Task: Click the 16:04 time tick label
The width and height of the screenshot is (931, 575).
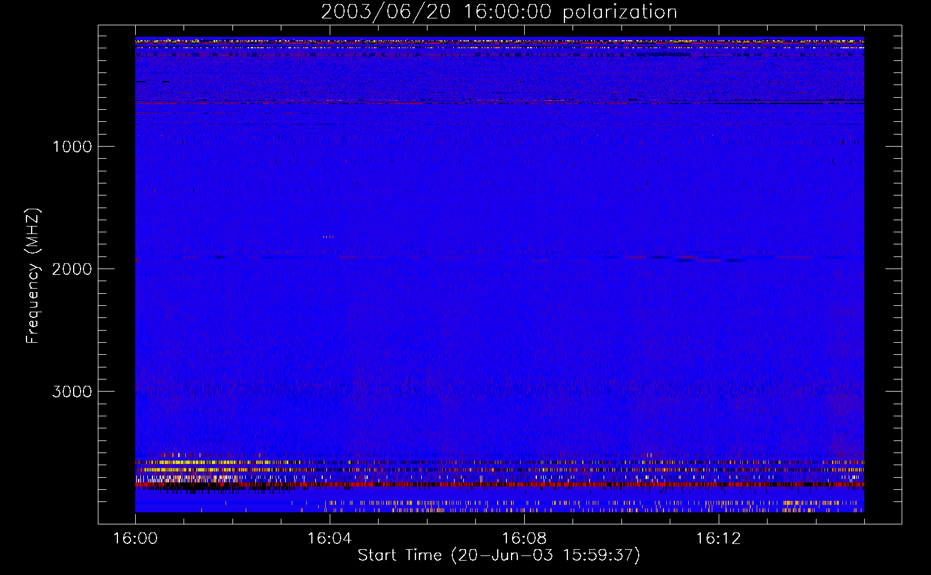Action: [329, 539]
